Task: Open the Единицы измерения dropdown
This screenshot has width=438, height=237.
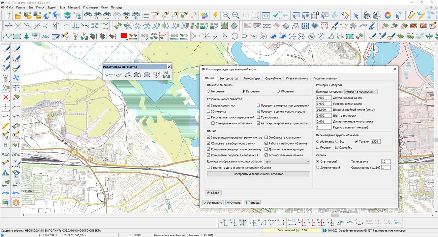Action: (361, 91)
